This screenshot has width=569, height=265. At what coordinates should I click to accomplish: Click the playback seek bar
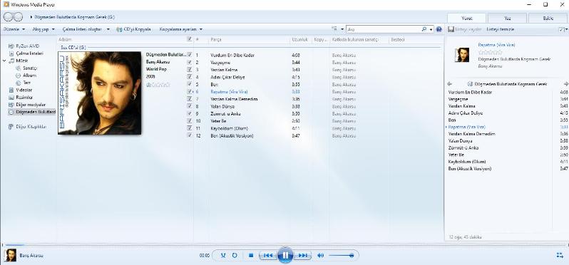pyautogui.click(x=284, y=246)
